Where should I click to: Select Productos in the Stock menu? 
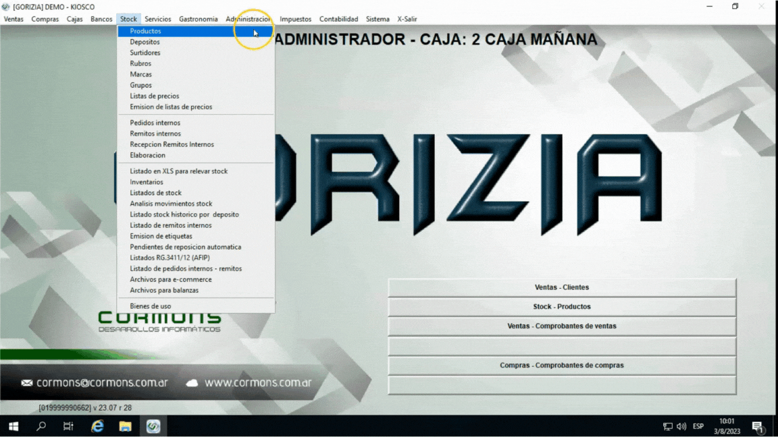click(x=195, y=31)
